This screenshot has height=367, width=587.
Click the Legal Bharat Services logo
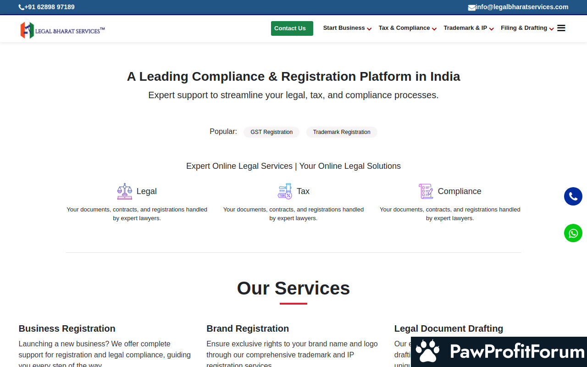tap(62, 30)
